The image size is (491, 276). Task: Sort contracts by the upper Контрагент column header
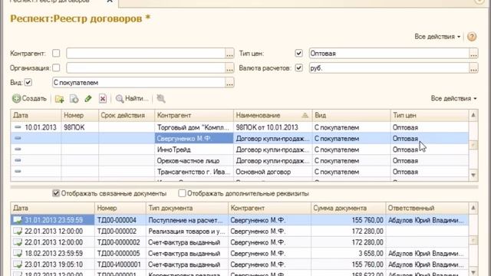tap(194, 115)
